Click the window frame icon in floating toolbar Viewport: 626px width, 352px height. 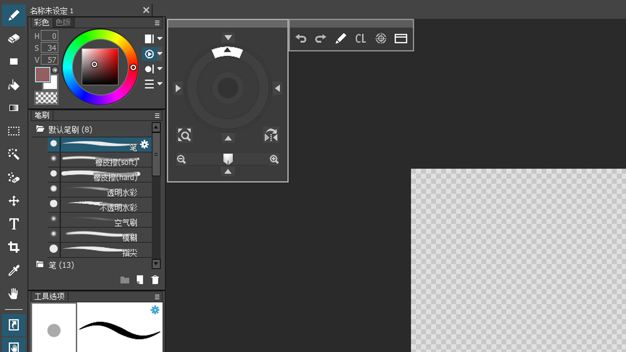coord(401,39)
